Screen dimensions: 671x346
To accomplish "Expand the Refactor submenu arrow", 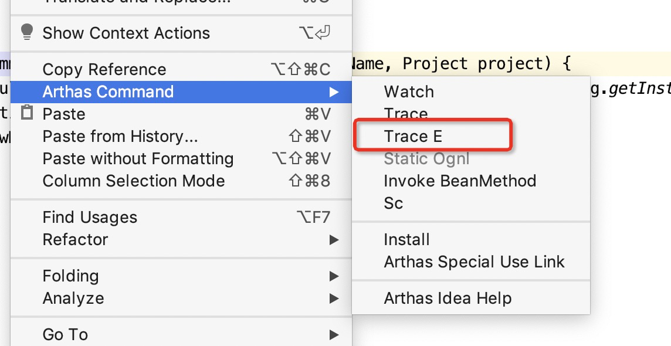I will pyautogui.click(x=334, y=240).
